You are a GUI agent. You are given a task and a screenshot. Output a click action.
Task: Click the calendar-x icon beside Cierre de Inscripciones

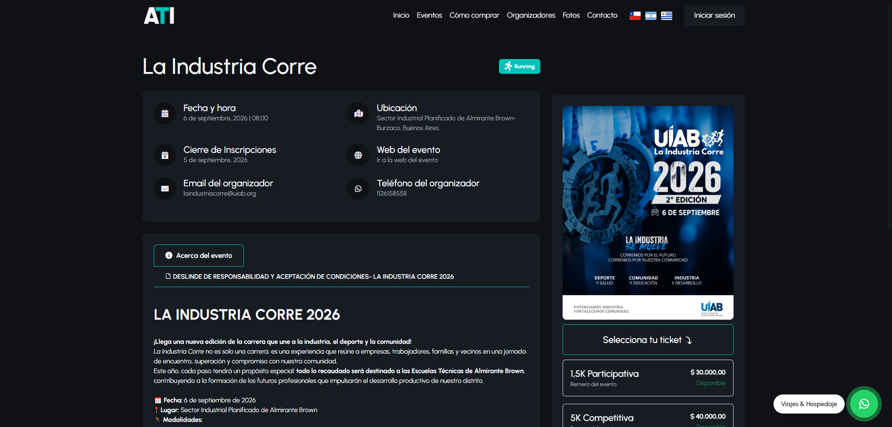coord(165,155)
